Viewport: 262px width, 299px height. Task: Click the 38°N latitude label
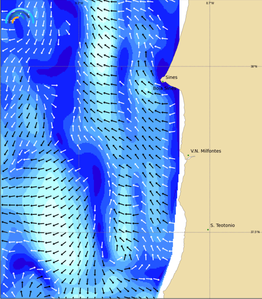point(254,67)
